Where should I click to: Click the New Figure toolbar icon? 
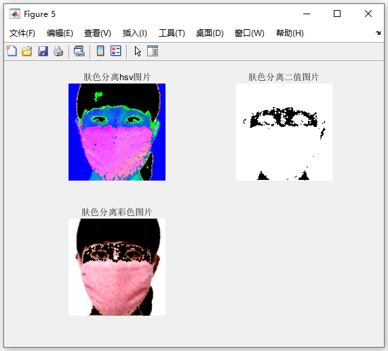point(12,52)
